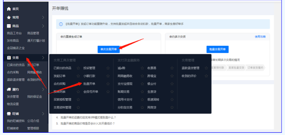
Task: Click the 批量交易开单 button
Action: pos(218,49)
